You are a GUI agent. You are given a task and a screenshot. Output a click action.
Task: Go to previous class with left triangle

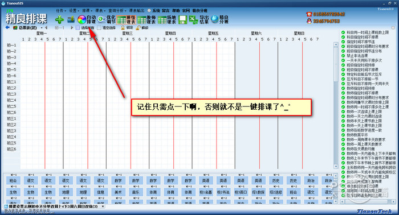[x=46, y=27]
